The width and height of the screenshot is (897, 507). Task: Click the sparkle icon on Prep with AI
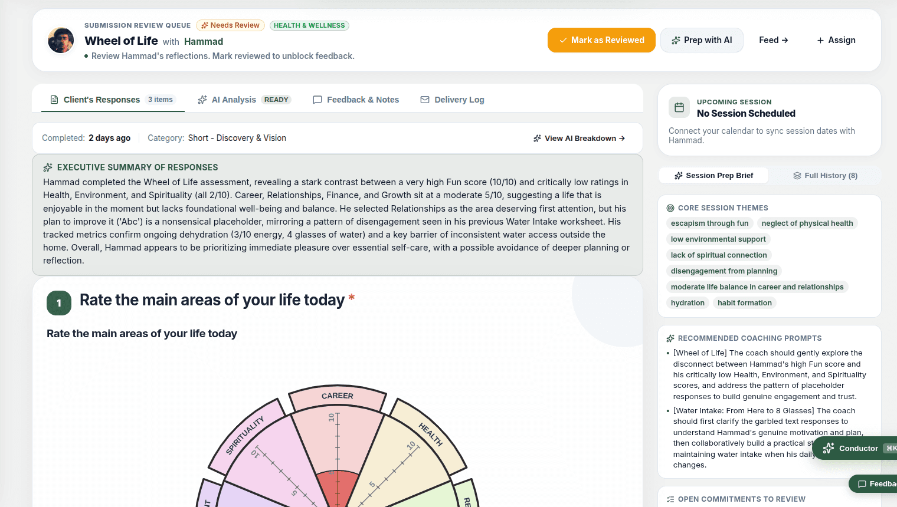pyautogui.click(x=676, y=40)
